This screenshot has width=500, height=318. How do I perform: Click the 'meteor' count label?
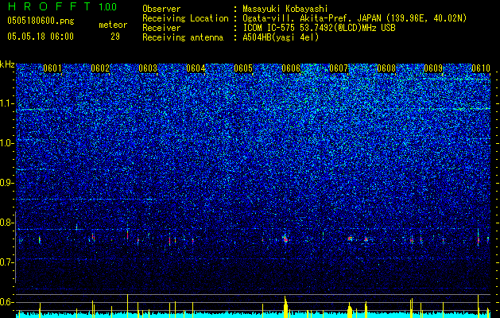coord(113,25)
